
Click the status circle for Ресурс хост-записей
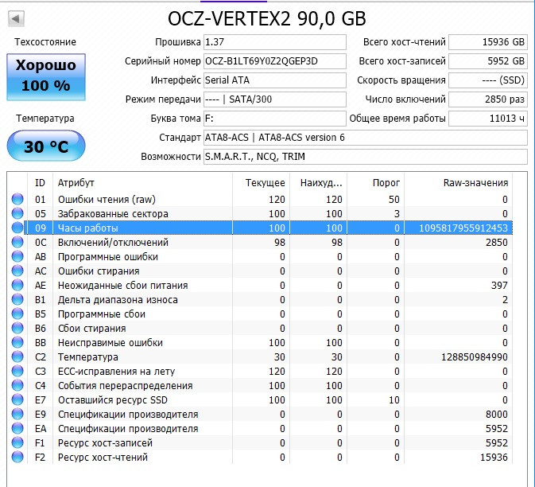[x=17, y=443]
